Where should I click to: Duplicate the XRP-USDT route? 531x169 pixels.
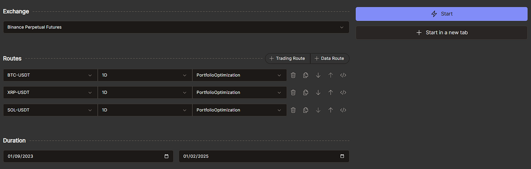(x=306, y=92)
